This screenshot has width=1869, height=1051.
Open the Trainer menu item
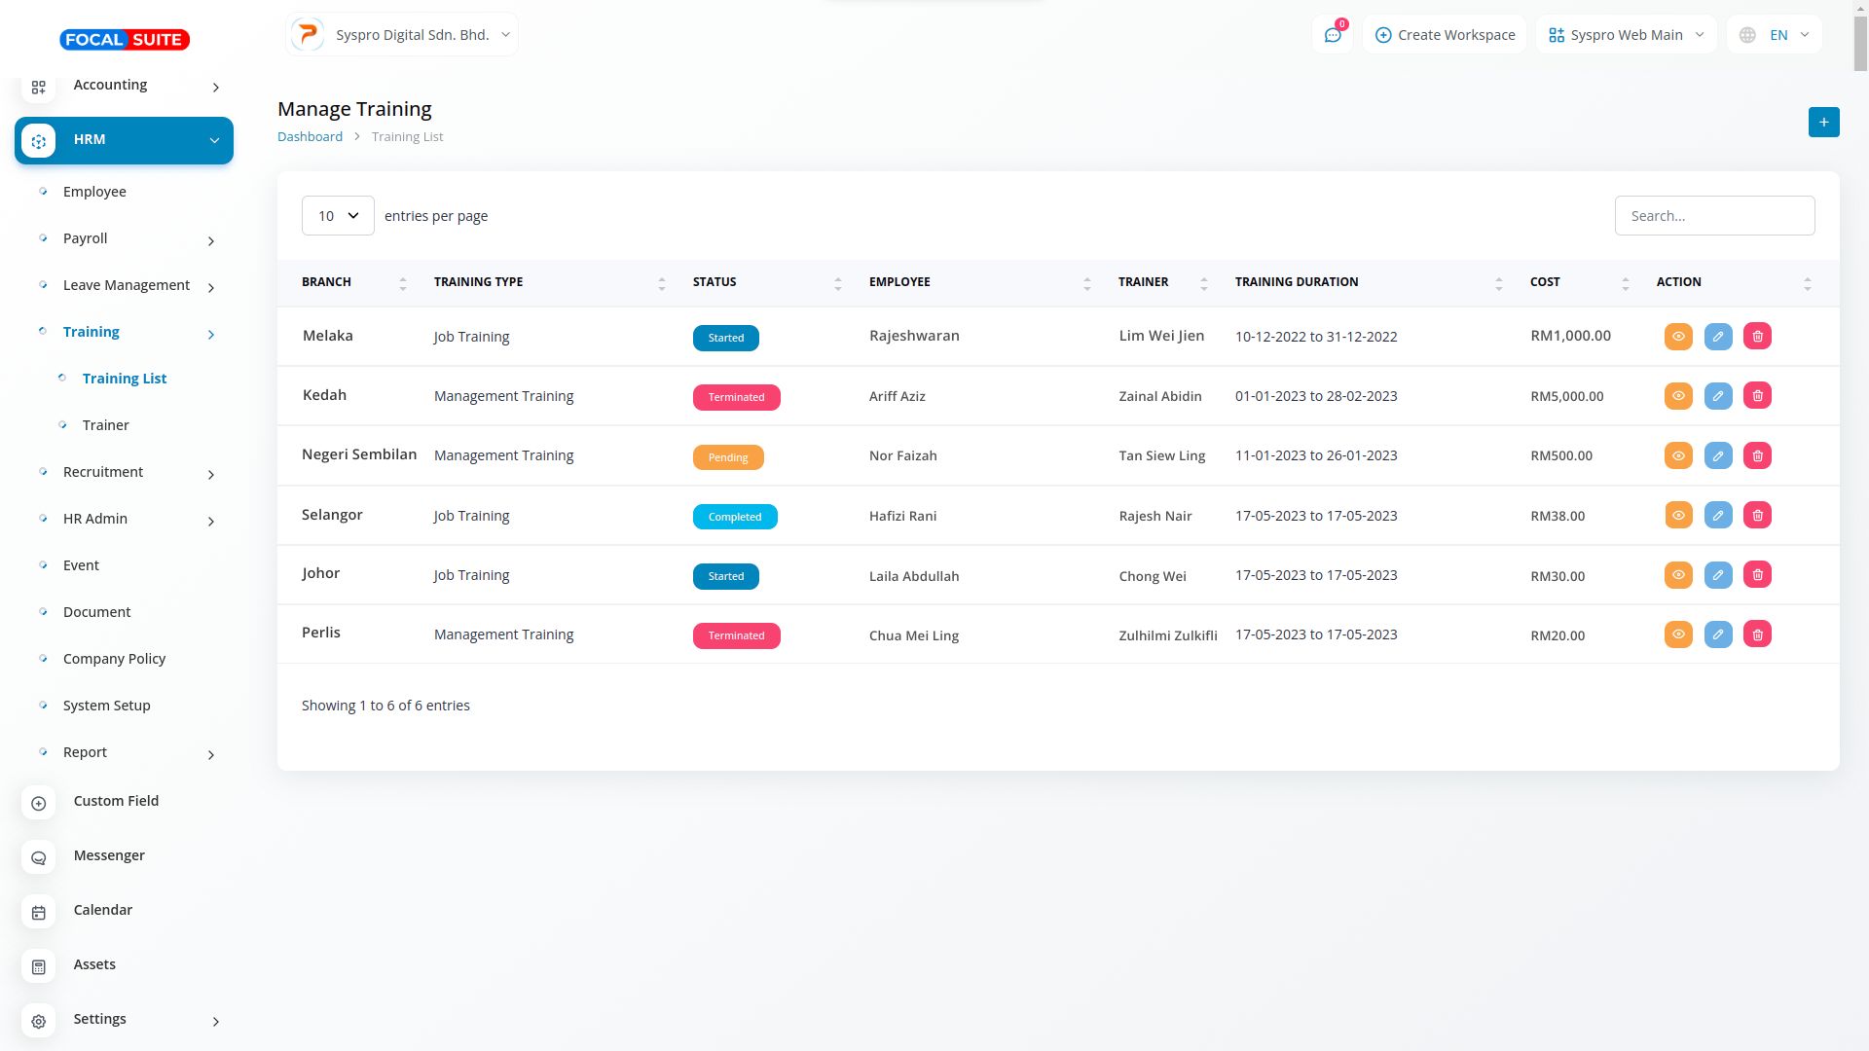pos(105,425)
